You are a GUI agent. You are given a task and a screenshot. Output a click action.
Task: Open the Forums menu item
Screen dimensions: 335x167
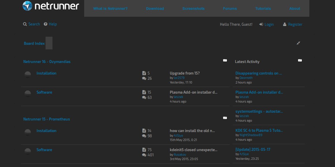click(x=230, y=9)
